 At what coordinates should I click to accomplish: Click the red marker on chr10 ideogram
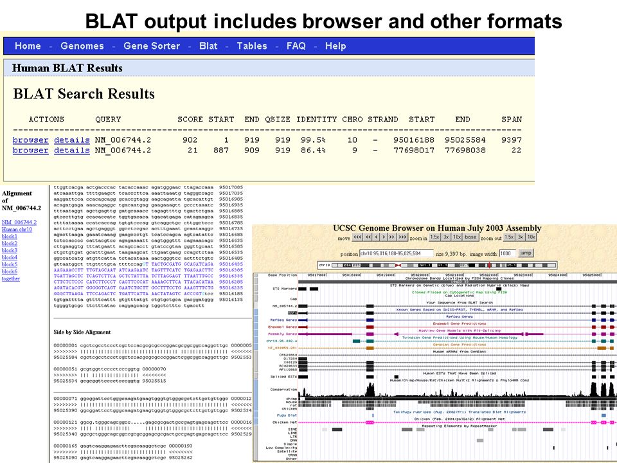(x=490, y=265)
